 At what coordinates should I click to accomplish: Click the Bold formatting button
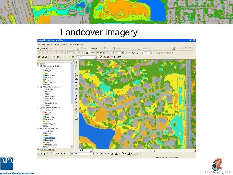pos(105,154)
